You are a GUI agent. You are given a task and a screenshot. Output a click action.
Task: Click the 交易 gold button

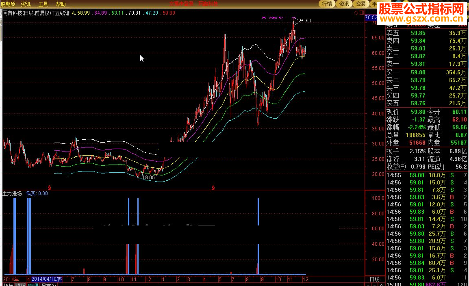coord(361,4)
